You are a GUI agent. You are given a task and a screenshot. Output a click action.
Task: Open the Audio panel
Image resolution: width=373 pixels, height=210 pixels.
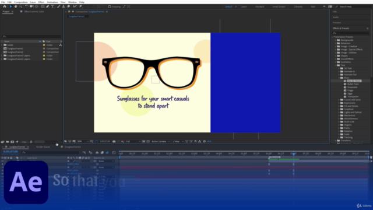click(x=336, y=17)
